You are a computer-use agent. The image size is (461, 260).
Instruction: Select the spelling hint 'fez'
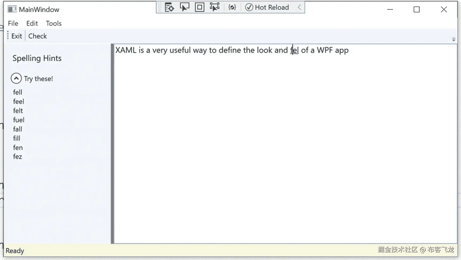18,157
